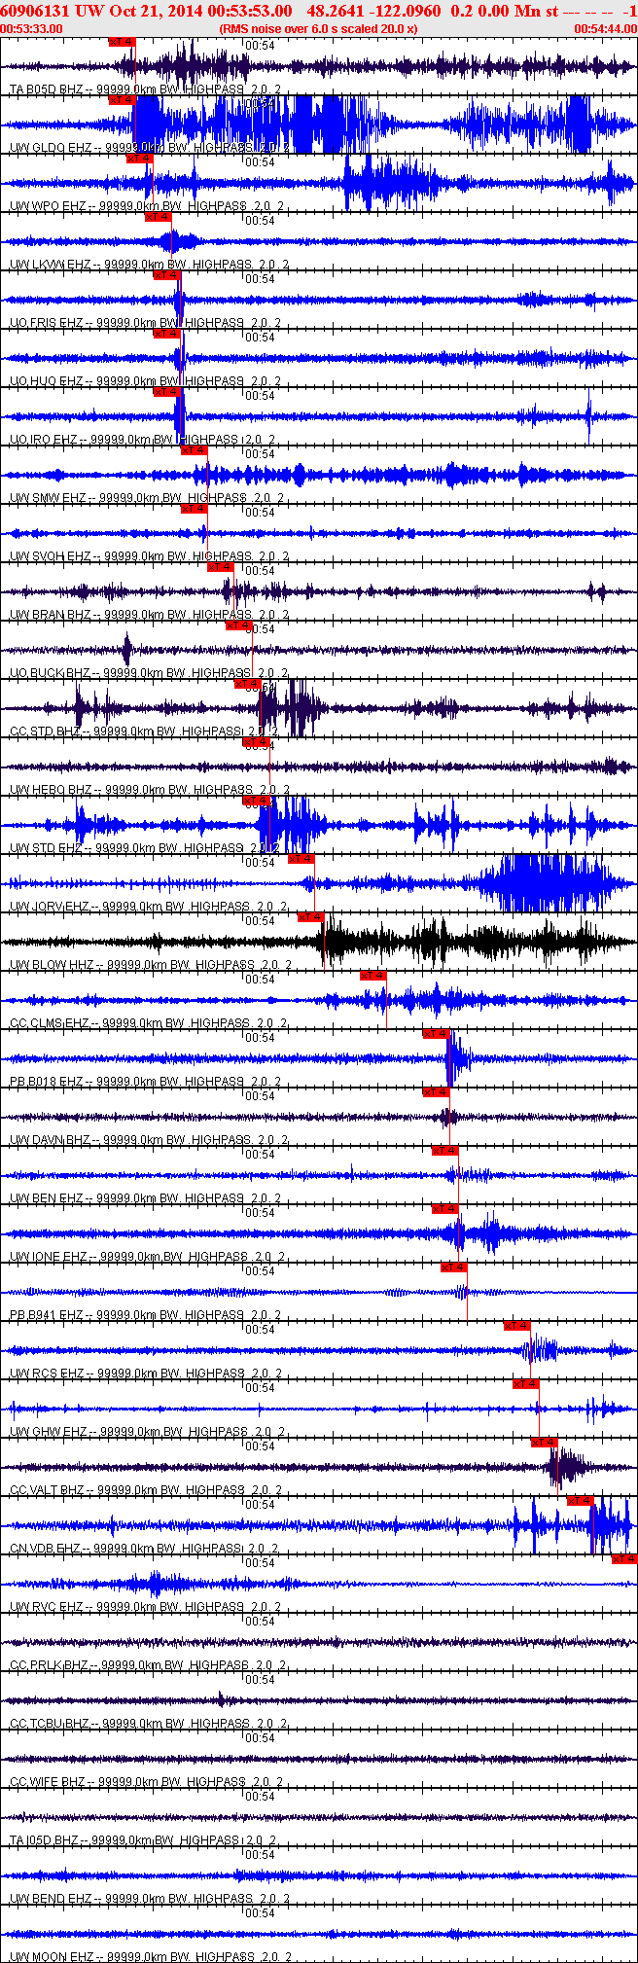Click the UW BLOW HHZ station label

(x=150, y=965)
